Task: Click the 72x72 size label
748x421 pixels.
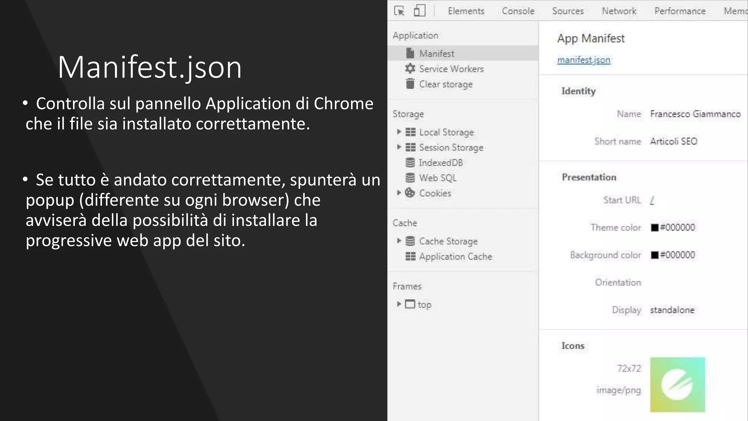Action: click(629, 368)
